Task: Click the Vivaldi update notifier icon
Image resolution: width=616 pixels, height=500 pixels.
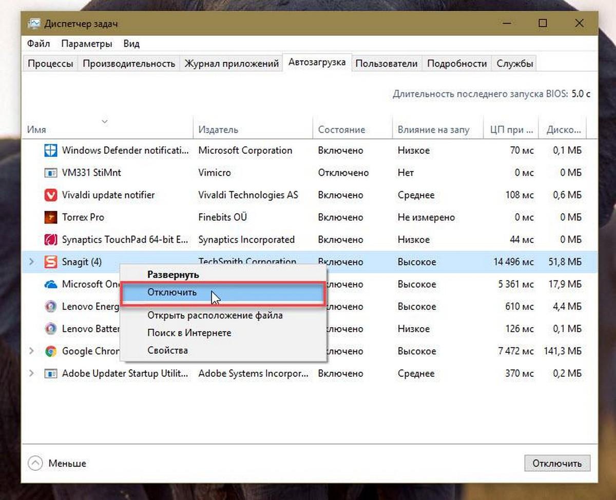Action: coord(50,195)
